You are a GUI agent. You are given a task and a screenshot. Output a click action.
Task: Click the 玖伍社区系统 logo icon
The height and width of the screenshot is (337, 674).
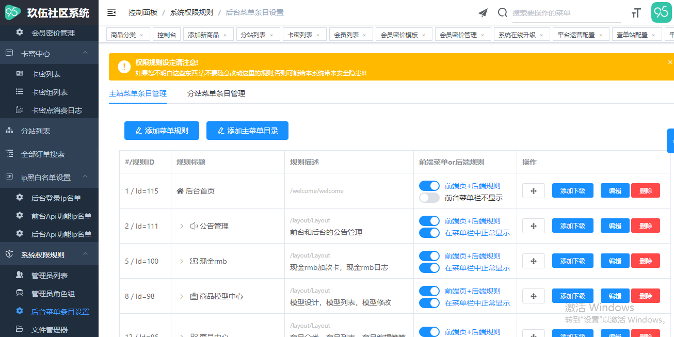[x=13, y=13]
